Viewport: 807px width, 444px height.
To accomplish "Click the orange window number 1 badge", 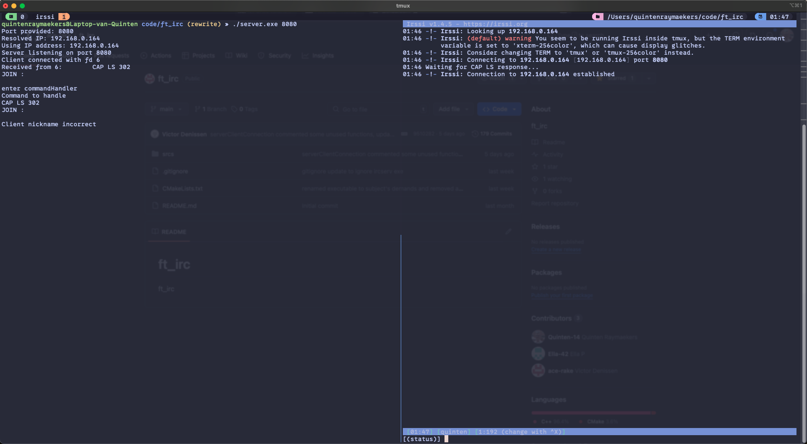I will click(x=64, y=17).
